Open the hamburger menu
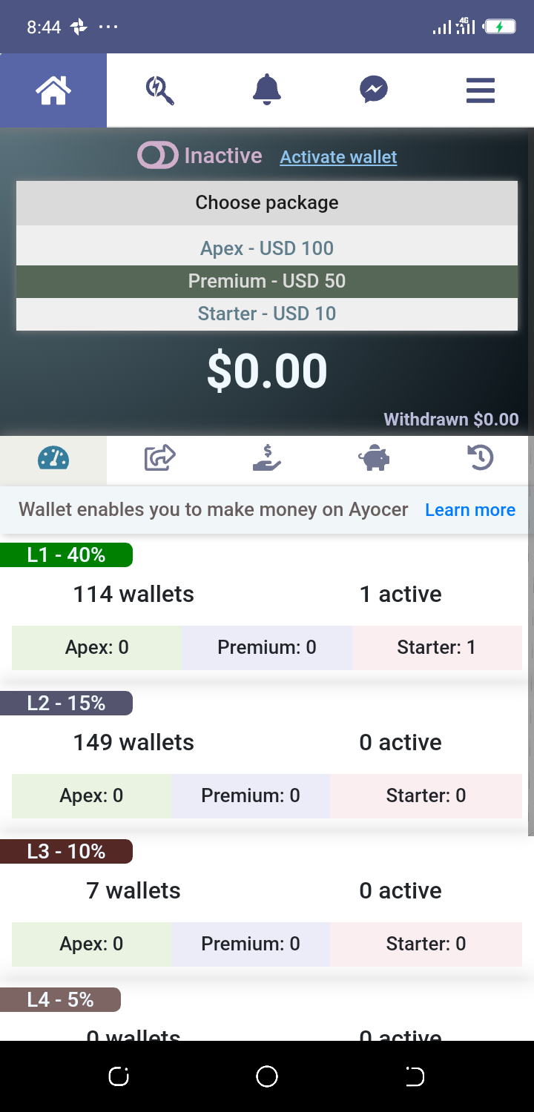The height and width of the screenshot is (1112, 534). coord(480,90)
